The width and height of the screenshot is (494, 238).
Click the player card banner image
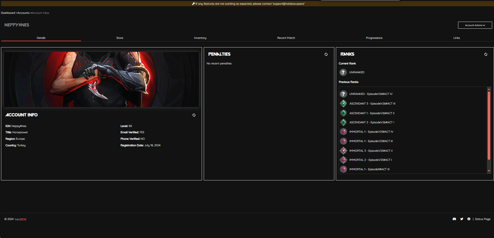pos(102,80)
